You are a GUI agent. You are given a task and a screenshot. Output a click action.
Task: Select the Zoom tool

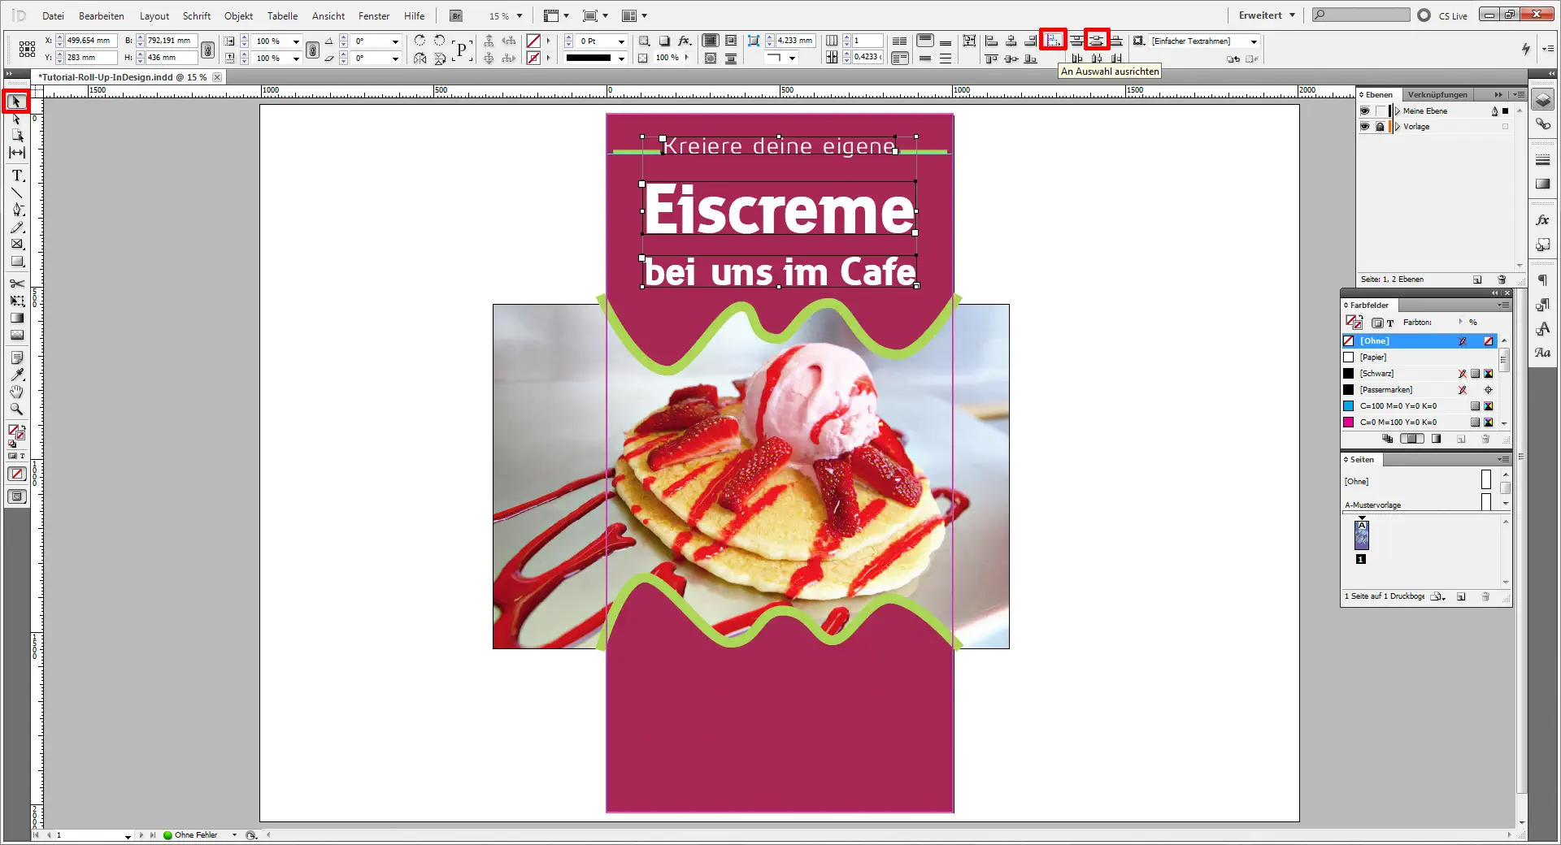16,409
